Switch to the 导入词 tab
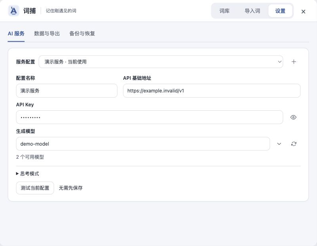 252,11
